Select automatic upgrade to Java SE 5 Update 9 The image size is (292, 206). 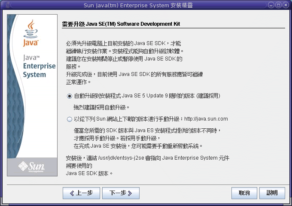point(70,96)
